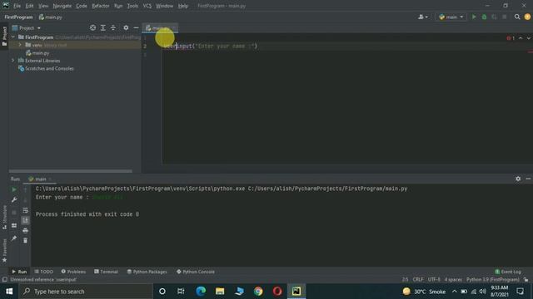Screen dimensions: 533x299
Task: Rerun main with green play in Run panel
Action: 14,190
